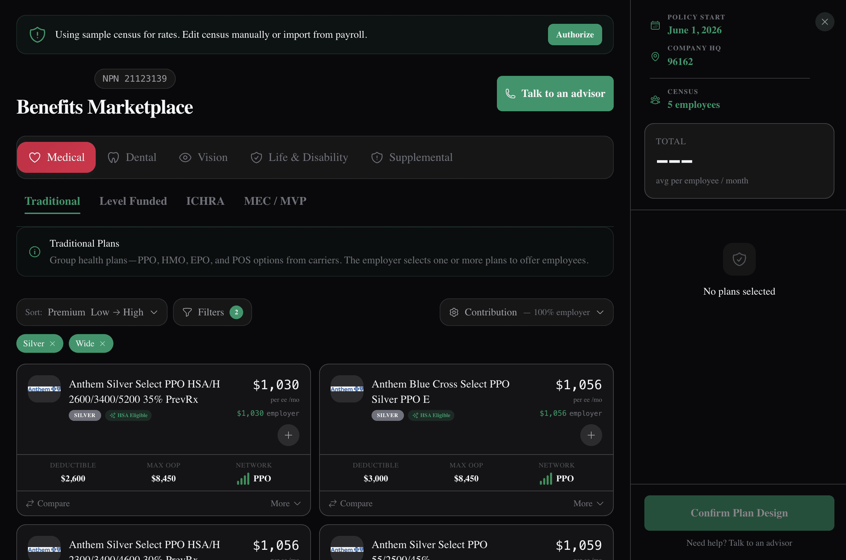Click the calendar icon next to Policy Start

(x=655, y=26)
